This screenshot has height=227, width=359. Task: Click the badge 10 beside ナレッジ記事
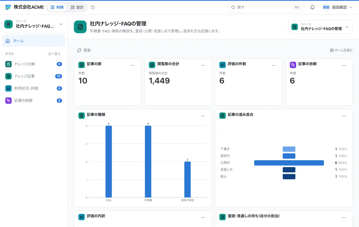(59, 76)
